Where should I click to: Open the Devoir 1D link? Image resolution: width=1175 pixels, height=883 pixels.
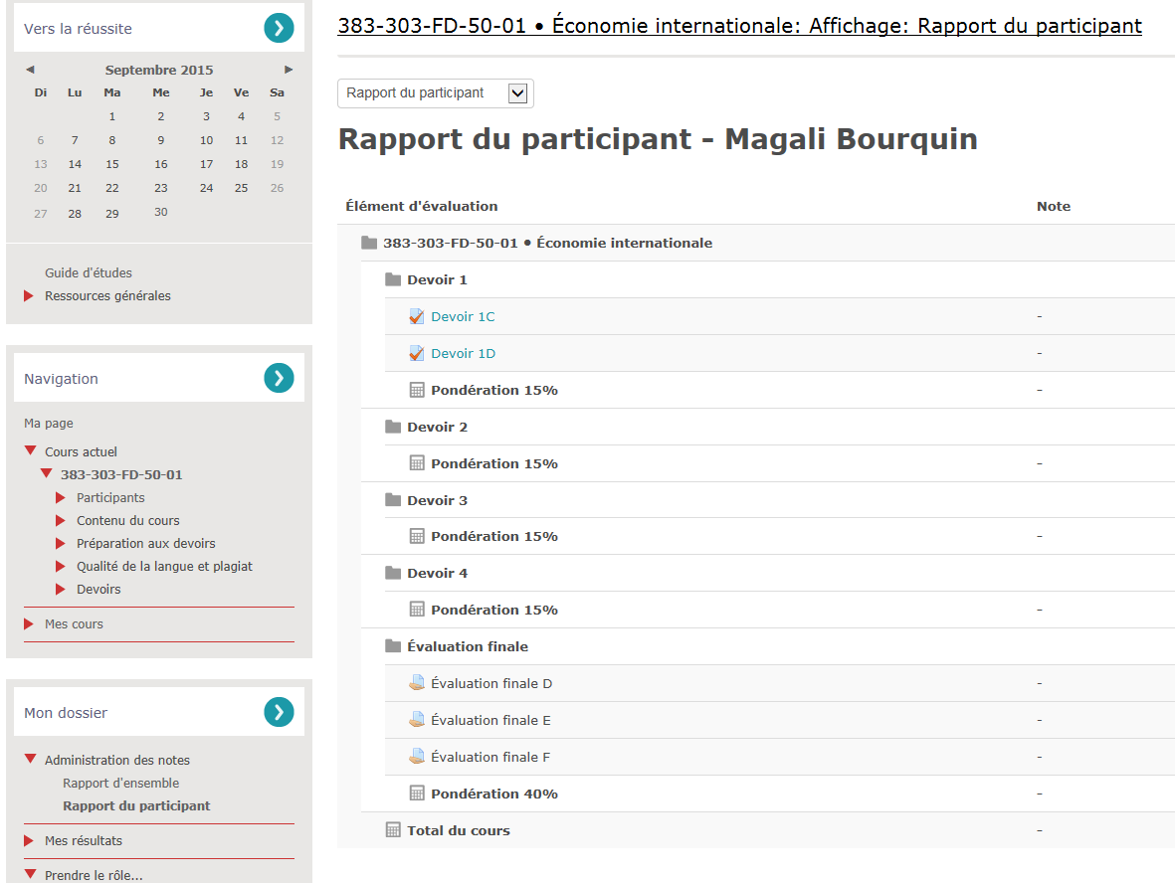(x=463, y=353)
